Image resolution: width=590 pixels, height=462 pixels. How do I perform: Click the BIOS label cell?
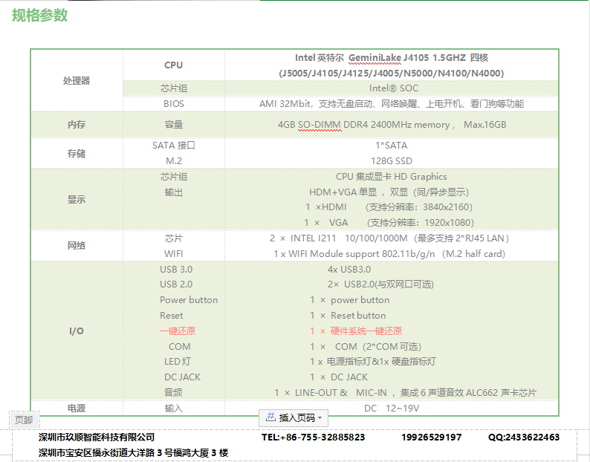(x=174, y=104)
